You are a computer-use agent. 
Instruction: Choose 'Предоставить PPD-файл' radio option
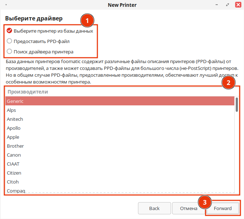9,41
